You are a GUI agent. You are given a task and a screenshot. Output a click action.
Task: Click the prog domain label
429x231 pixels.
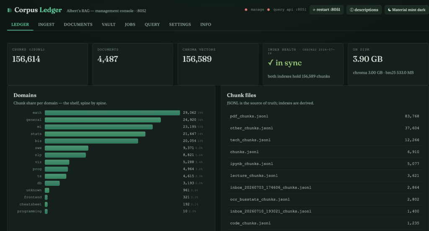coord(37,169)
